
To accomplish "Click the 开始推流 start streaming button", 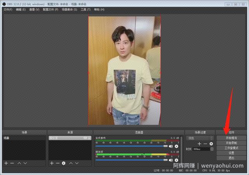I will coord(231,138).
